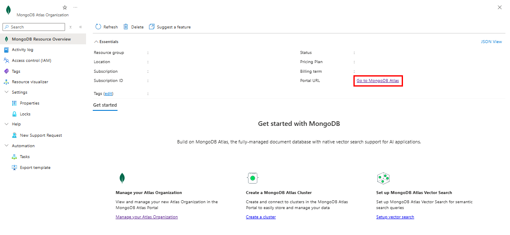This screenshot has width=510, height=235.
Task: Click the edit link next to Tags
Action: (108, 94)
